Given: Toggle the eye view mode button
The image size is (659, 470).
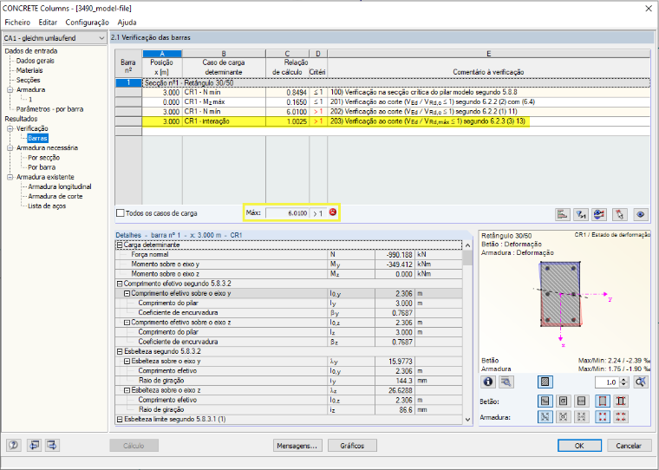Looking at the screenshot, I should 640,214.
